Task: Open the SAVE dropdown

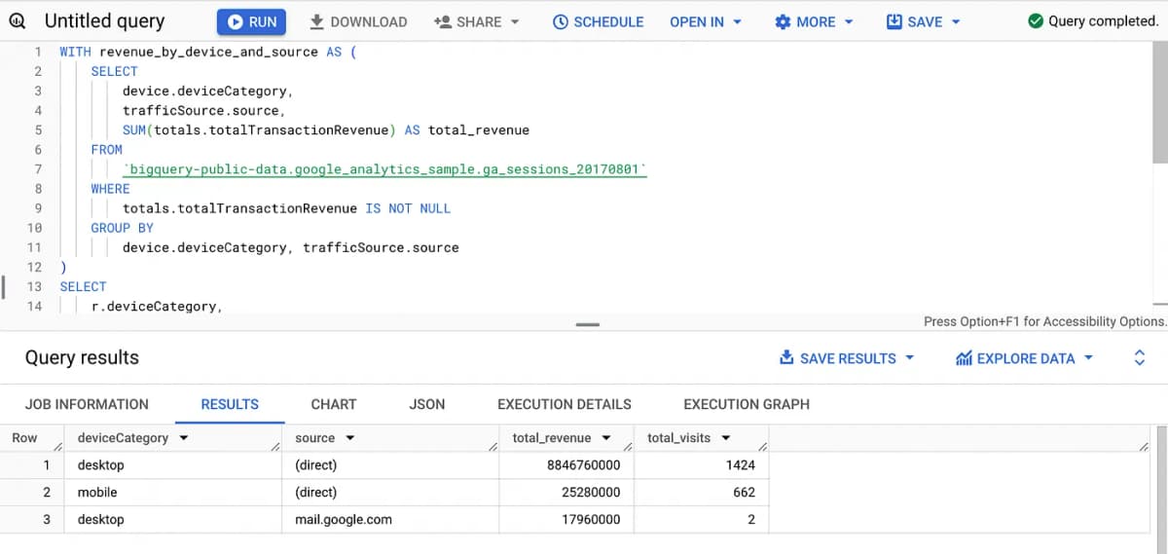Action: [924, 21]
